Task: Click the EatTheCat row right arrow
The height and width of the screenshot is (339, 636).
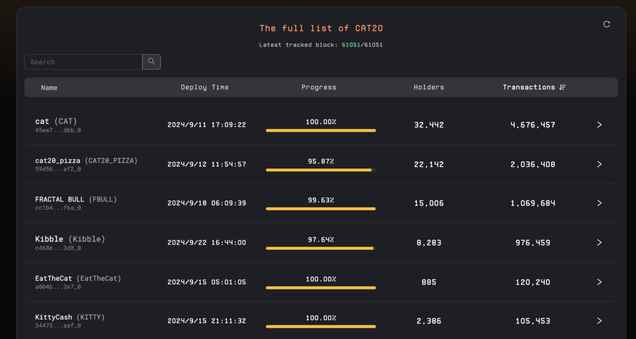Action: click(599, 282)
